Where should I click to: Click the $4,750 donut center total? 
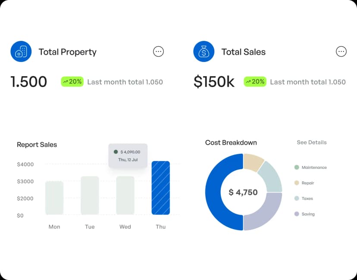point(243,192)
